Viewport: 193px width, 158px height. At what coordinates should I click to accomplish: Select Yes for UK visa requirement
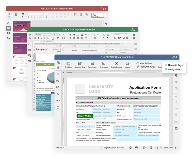[x=139, y=129]
